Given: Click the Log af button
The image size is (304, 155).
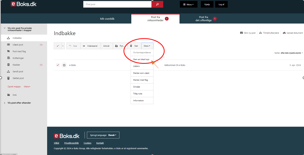Looking at the screenshot, I should click(x=221, y=4).
